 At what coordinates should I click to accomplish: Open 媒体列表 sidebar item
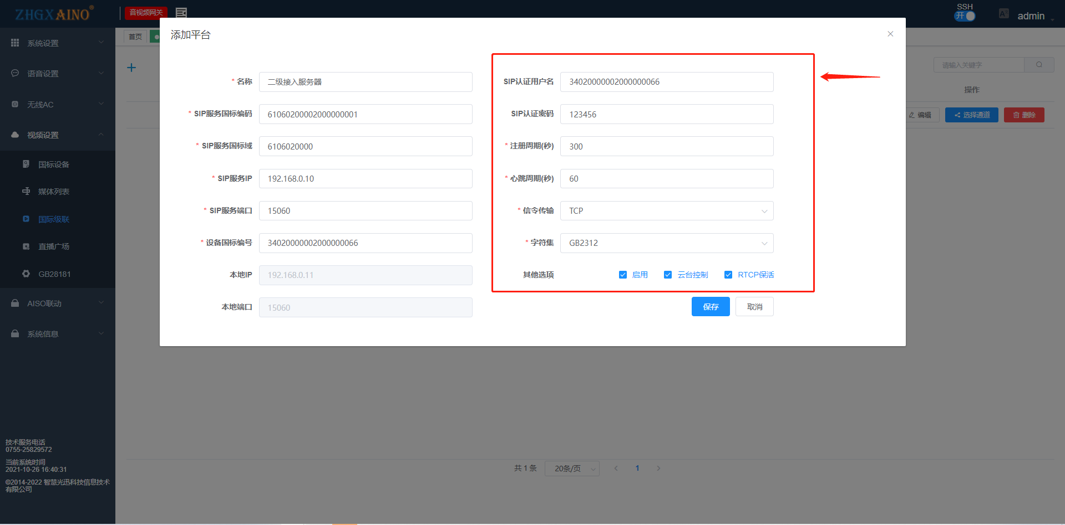[x=54, y=192]
